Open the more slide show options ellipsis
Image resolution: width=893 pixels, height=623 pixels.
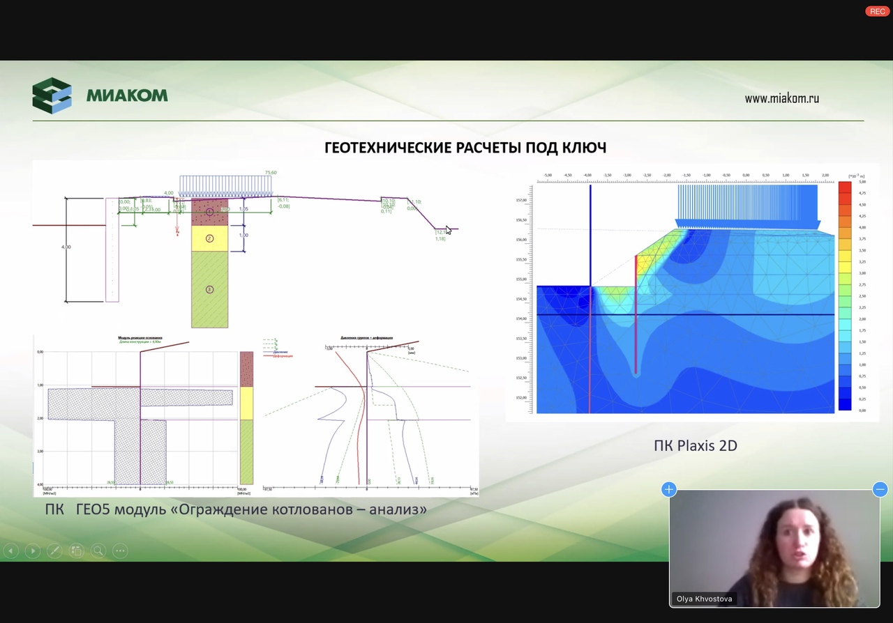point(120,551)
